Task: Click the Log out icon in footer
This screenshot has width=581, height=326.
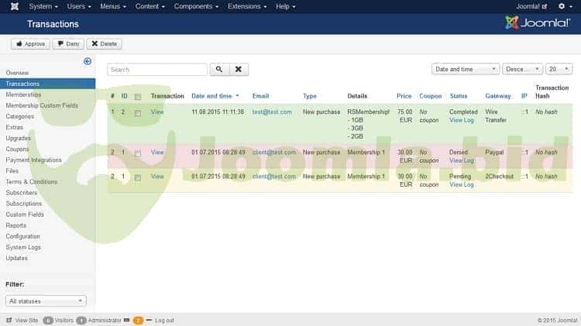Action: [150, 320]
